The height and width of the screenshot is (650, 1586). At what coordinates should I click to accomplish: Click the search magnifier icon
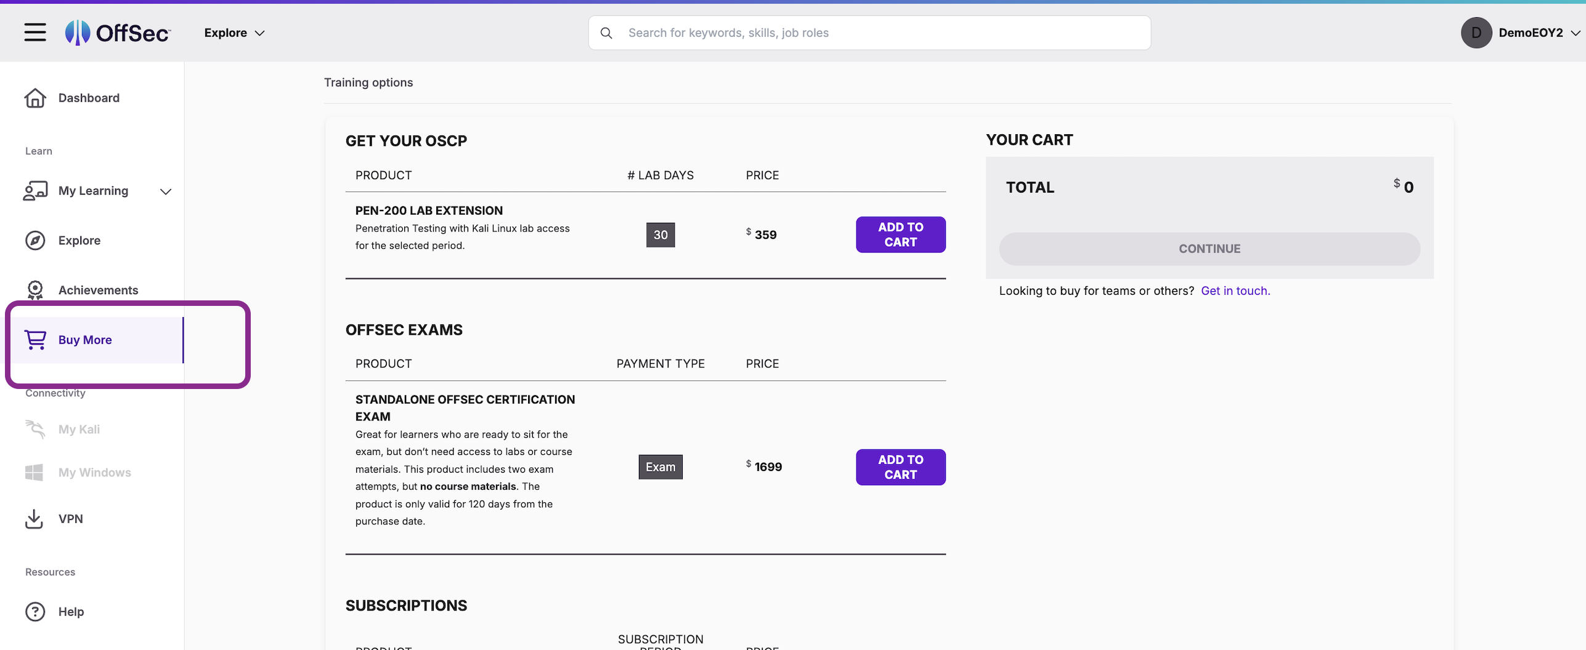(x=606, y=33)
